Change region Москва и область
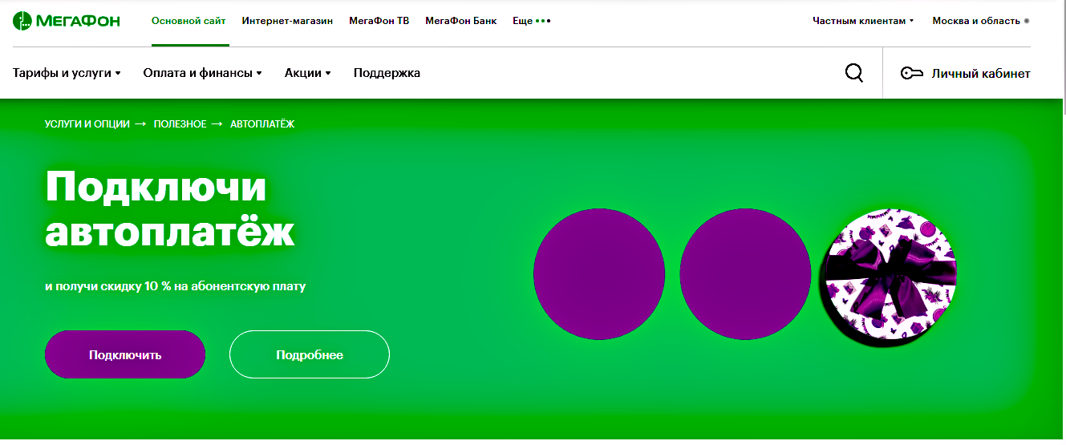 981,21
